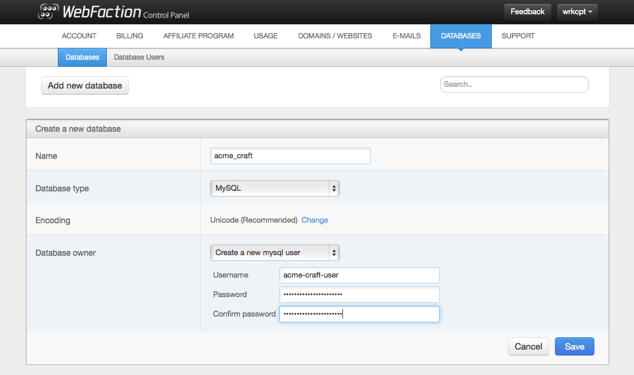This screenshot has width=634, height=375.
Task: Go to the E-MAILS section
Action: [x=406, y=36]
